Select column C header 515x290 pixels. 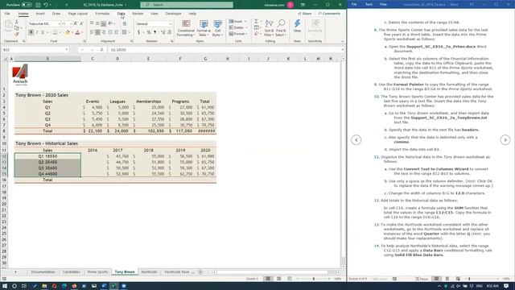coord(93,59)
